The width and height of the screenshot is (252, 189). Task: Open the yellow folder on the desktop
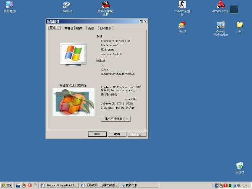[240, 27]
